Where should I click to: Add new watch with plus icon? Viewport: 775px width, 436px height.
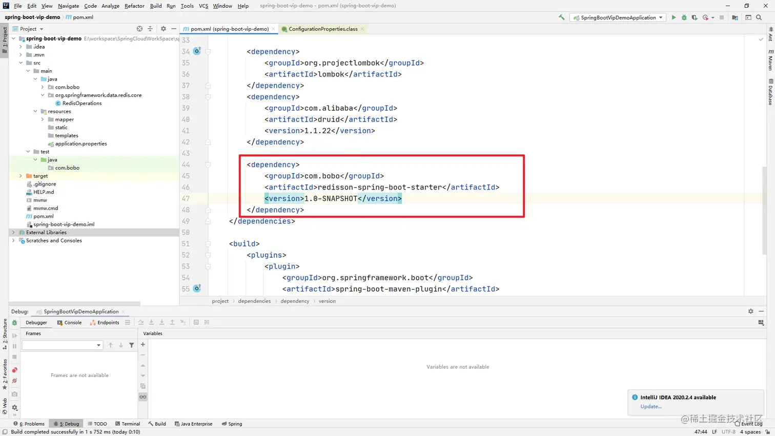(x=143, y=345)
